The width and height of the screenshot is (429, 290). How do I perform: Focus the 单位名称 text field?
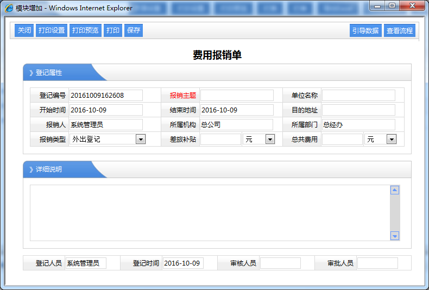coord(358,96)
